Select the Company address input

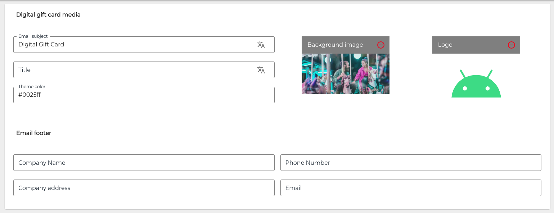point(144,188)
